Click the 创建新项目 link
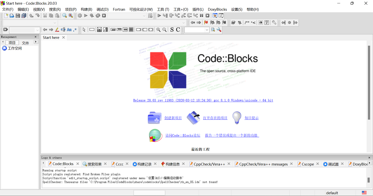This screenshot has height=196, width=373. [x=173, y=118]
